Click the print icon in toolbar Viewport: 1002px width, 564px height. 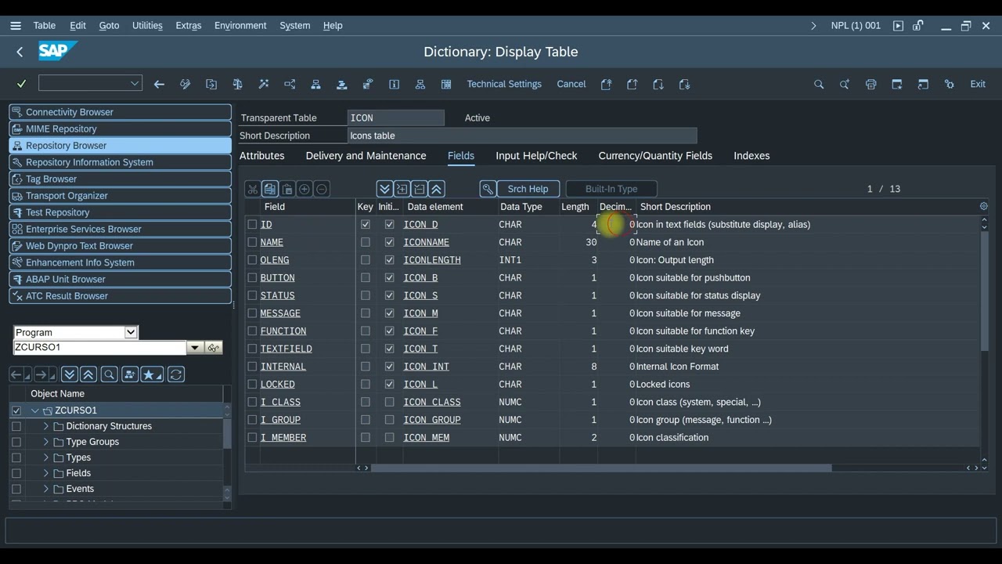point(870,84)
